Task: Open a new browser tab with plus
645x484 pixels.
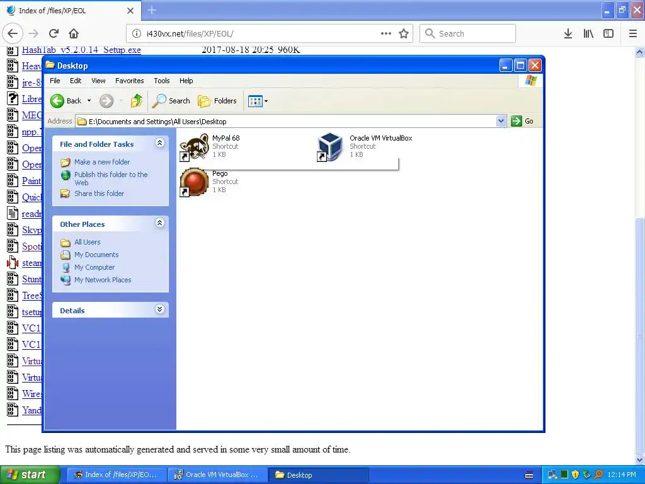Action: 152,10
